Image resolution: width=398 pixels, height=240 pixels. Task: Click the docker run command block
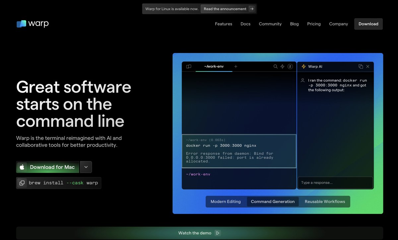pos(239,151)
